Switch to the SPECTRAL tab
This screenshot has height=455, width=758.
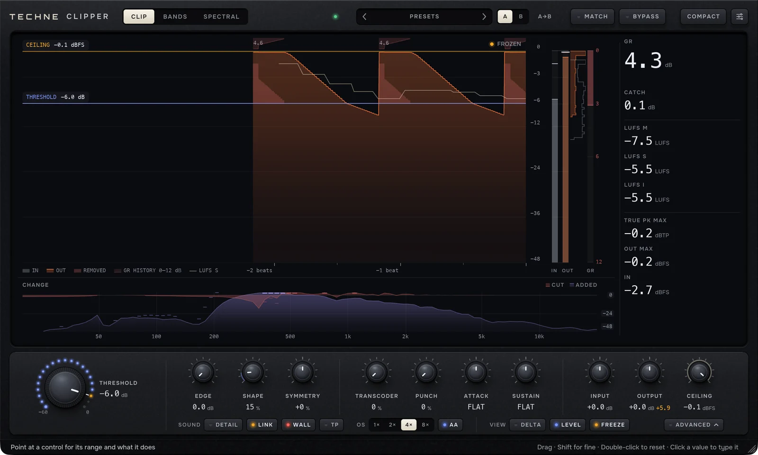click(221, 17)
